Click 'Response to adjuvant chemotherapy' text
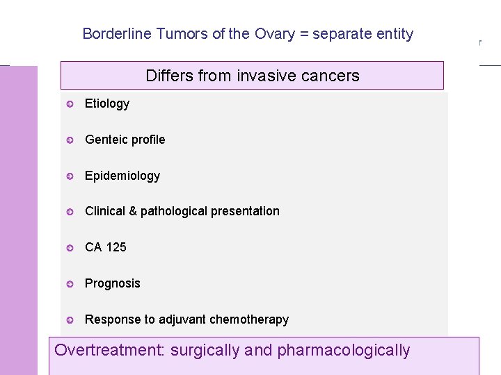This screenshot has height=375, width=501. (x=186, y=319)
